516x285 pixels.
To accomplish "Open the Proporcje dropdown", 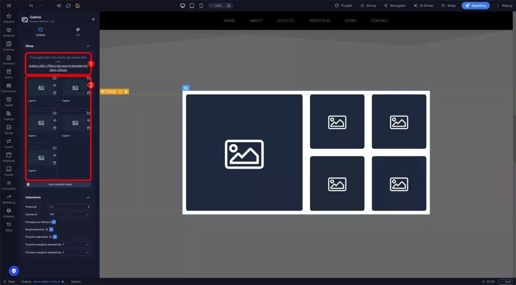I will pos(70,207).
